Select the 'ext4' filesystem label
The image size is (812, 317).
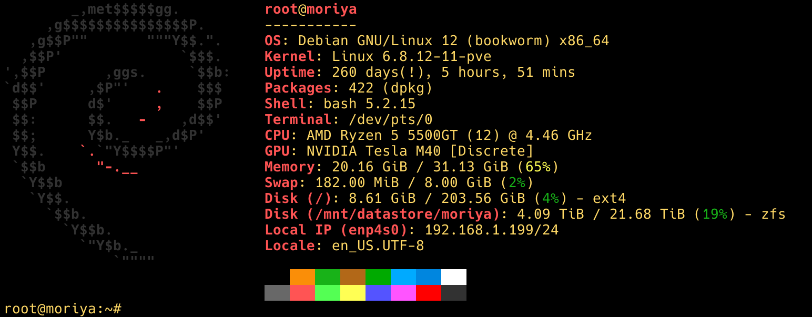pyautogui.click(x=610, y=199)
